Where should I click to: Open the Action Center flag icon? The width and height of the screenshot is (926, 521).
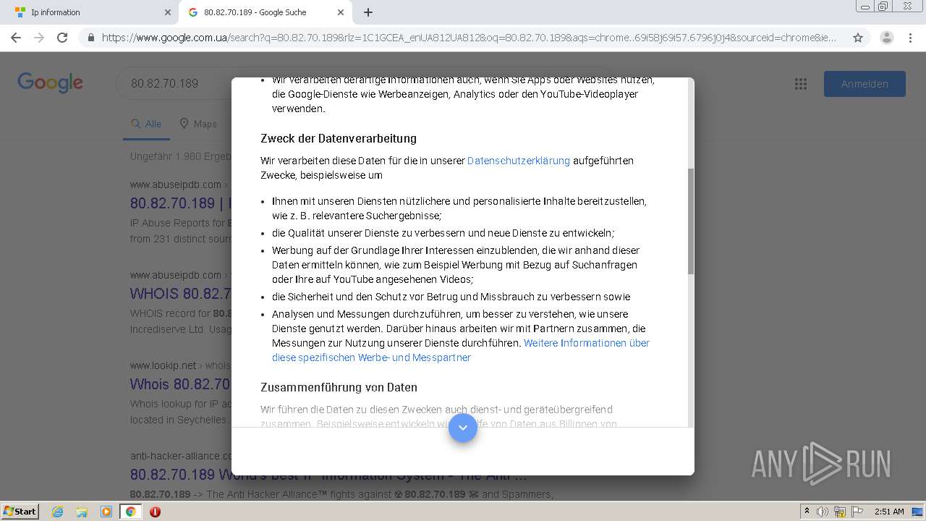(856, 512)
